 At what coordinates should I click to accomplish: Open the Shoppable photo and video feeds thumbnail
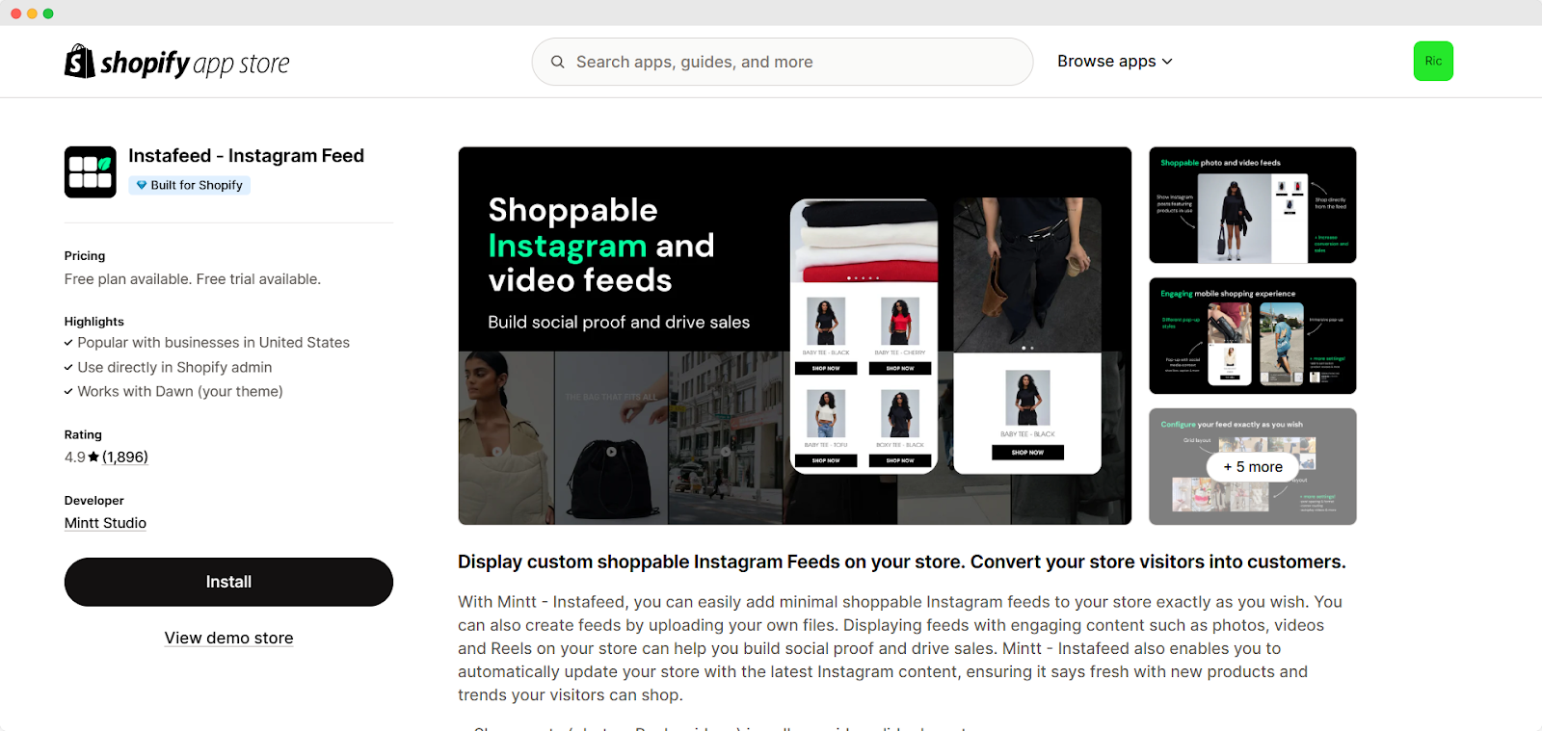1253,205
